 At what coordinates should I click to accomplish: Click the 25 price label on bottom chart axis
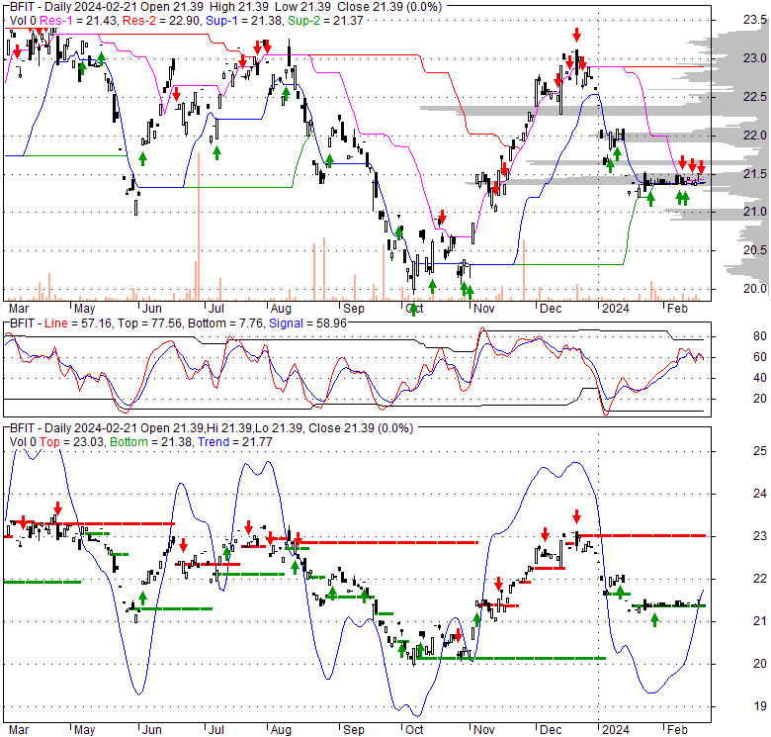[x=760, y=451]
